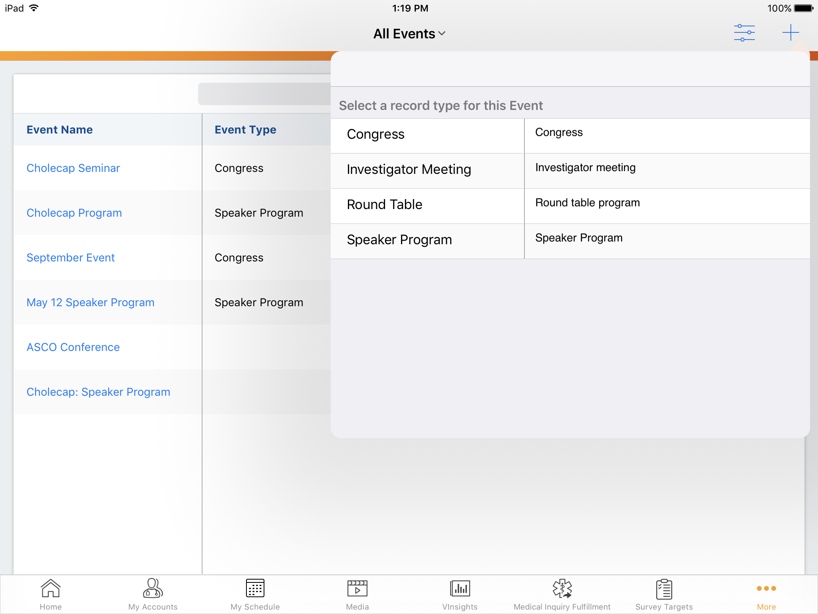Image resolution: width=818 pixels, height=614 pixels.
Task: Tap the plus add-event icon
Action: click(790, 33)
